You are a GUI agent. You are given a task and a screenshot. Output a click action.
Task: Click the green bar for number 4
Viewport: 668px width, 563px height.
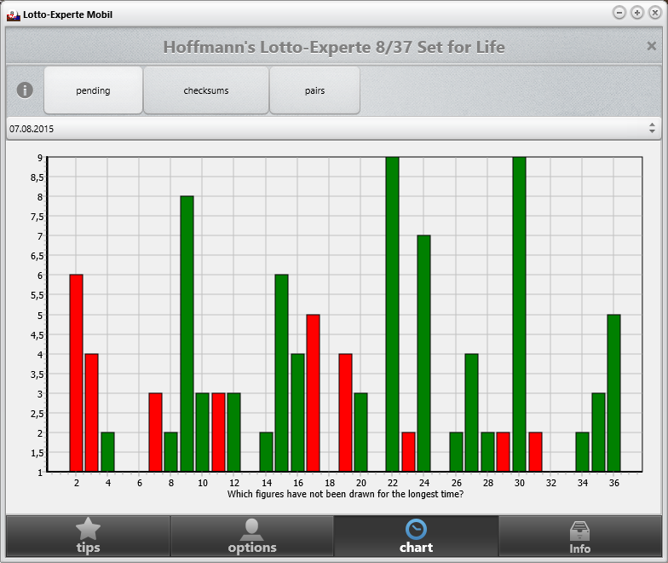tap(107, 452)
